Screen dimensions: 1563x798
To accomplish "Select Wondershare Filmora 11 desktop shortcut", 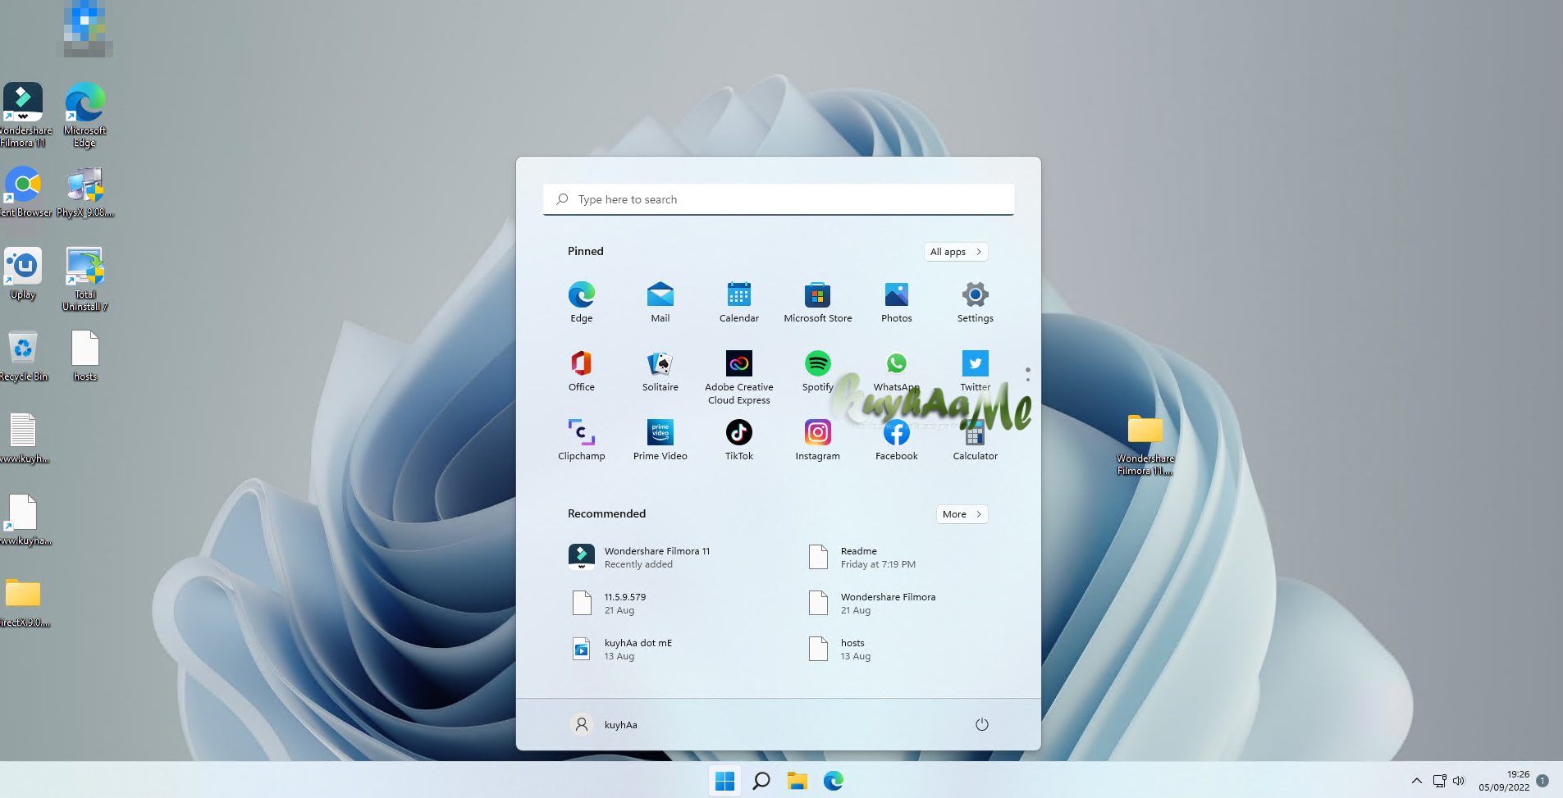I will click(x=23, y=115).
